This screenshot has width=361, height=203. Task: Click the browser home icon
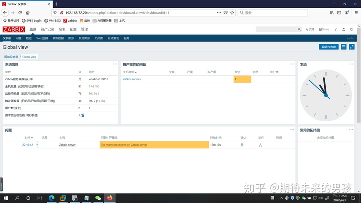[x=28, y=13]
